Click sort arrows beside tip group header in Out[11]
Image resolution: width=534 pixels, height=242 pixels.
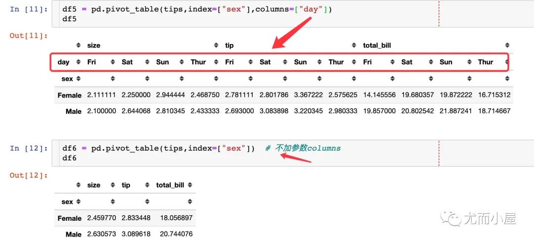tap(354, 46)
